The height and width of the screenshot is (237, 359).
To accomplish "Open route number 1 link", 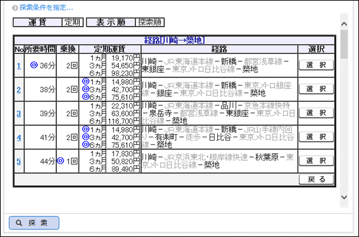I will 19,66.
